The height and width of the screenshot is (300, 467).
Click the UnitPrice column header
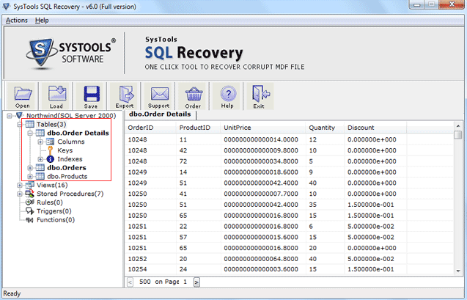click(x=263, y=128)
